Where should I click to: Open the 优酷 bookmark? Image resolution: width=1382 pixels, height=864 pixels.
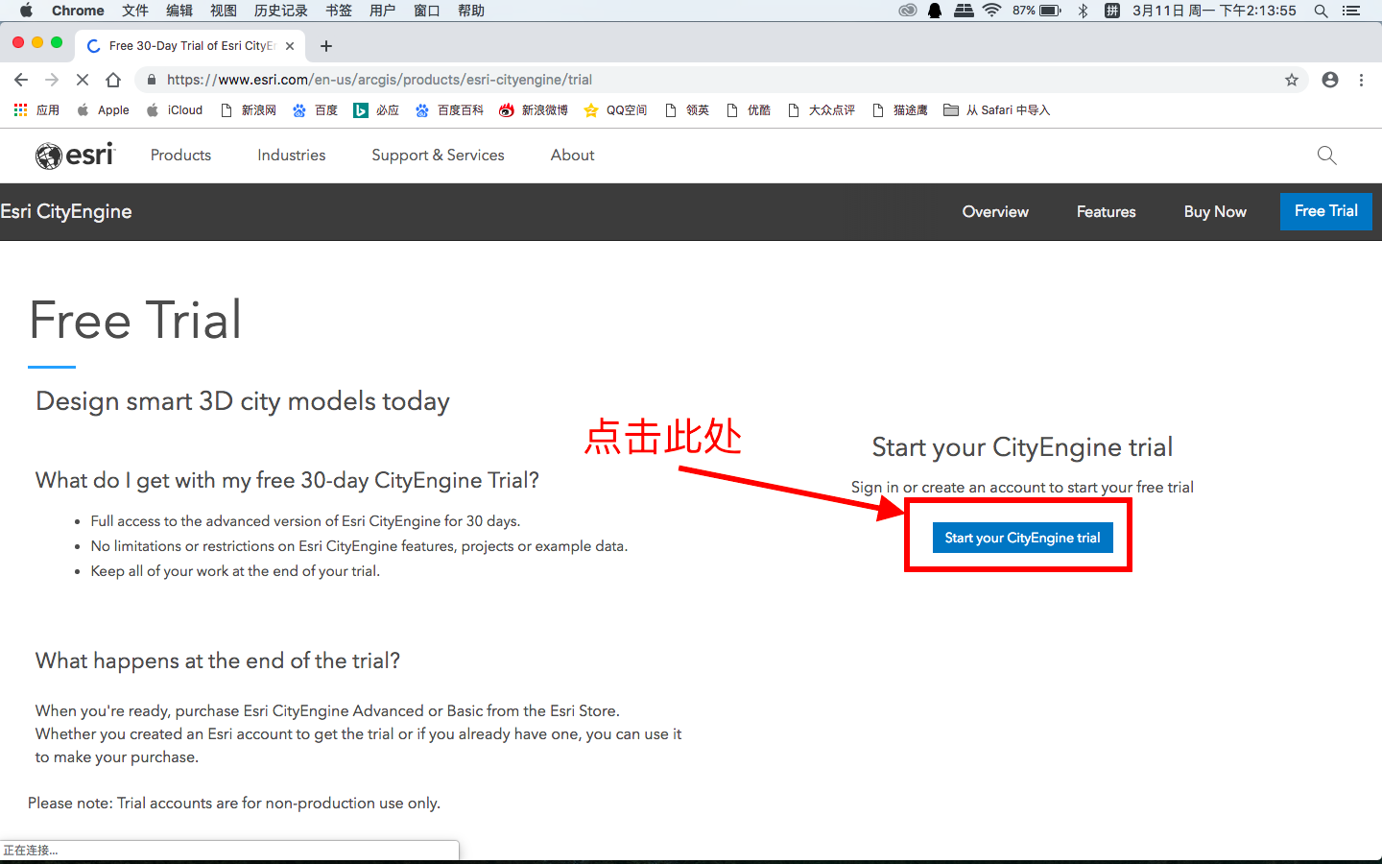coord(749,110)
